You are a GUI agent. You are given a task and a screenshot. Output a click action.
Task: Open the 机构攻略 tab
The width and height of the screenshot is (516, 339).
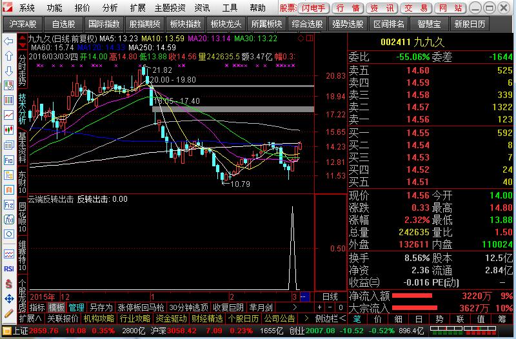point(99,318)
